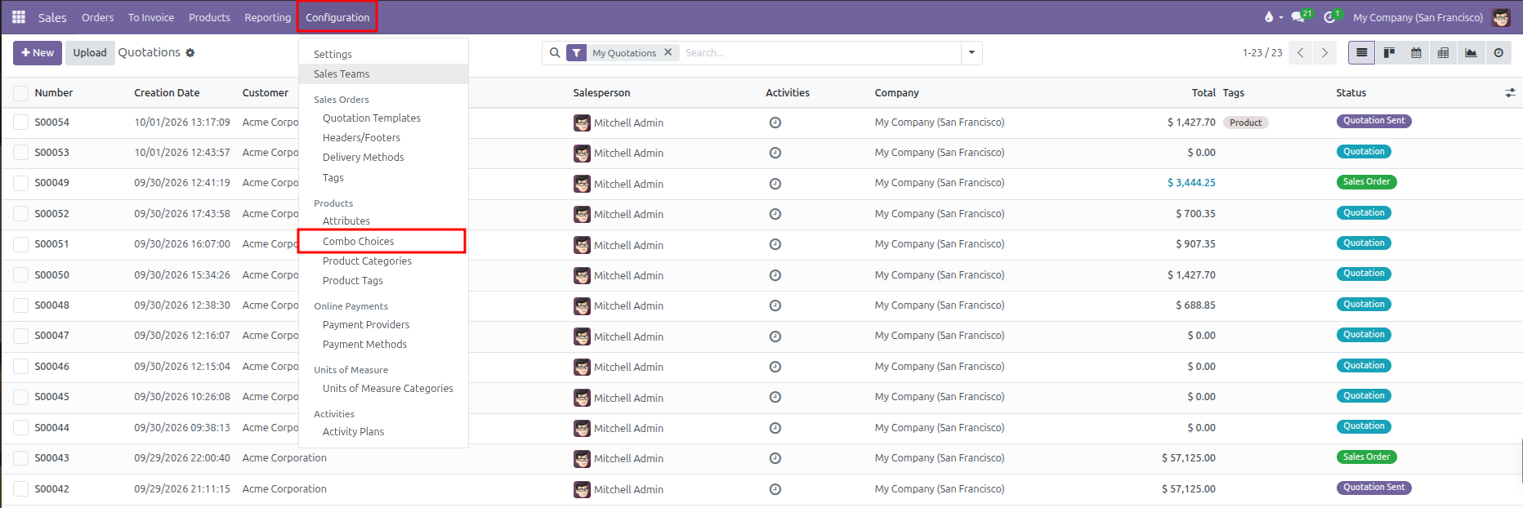Go to next page of records
Screen dimensions: 1523x508
click(1324, 53)
